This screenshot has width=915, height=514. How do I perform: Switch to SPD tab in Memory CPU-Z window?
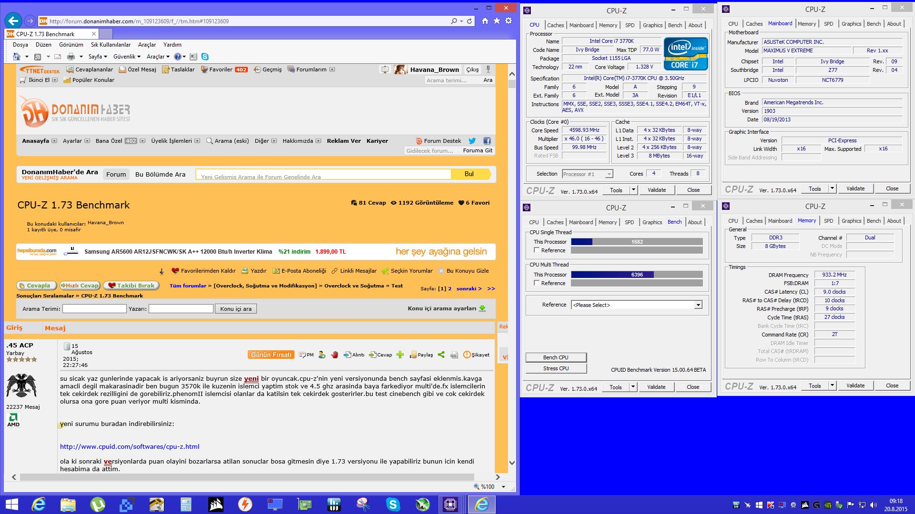pos(829,221)
